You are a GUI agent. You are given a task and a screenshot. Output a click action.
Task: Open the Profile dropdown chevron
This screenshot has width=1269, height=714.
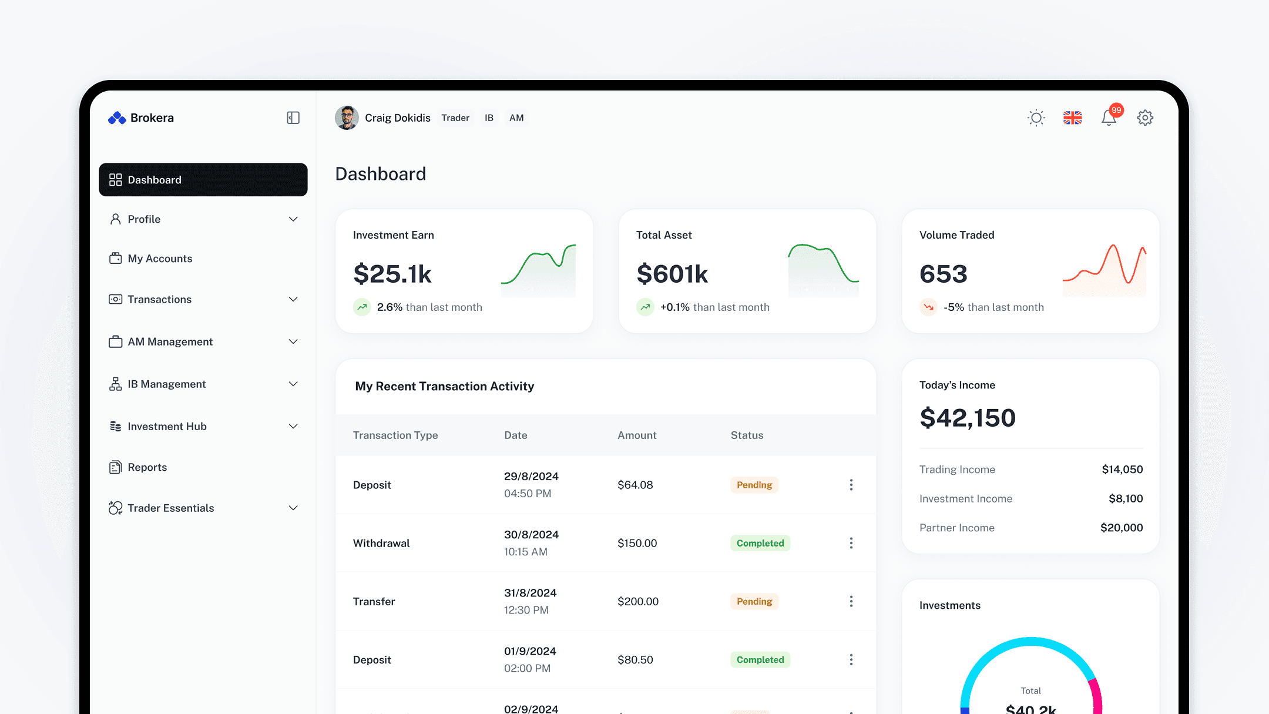click(x=293, y=219)
